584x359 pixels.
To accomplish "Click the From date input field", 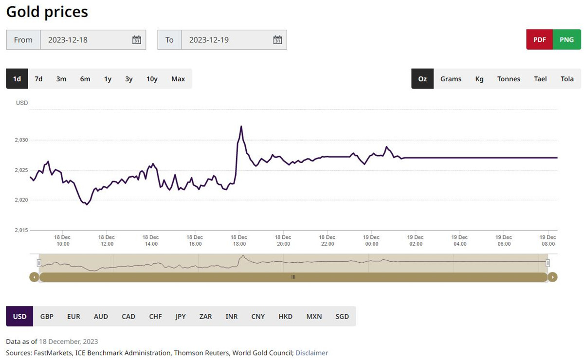I will click(x=93, y=40).
